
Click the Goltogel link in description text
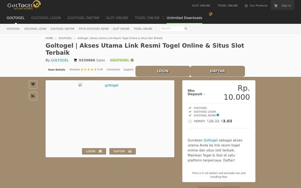210,140
